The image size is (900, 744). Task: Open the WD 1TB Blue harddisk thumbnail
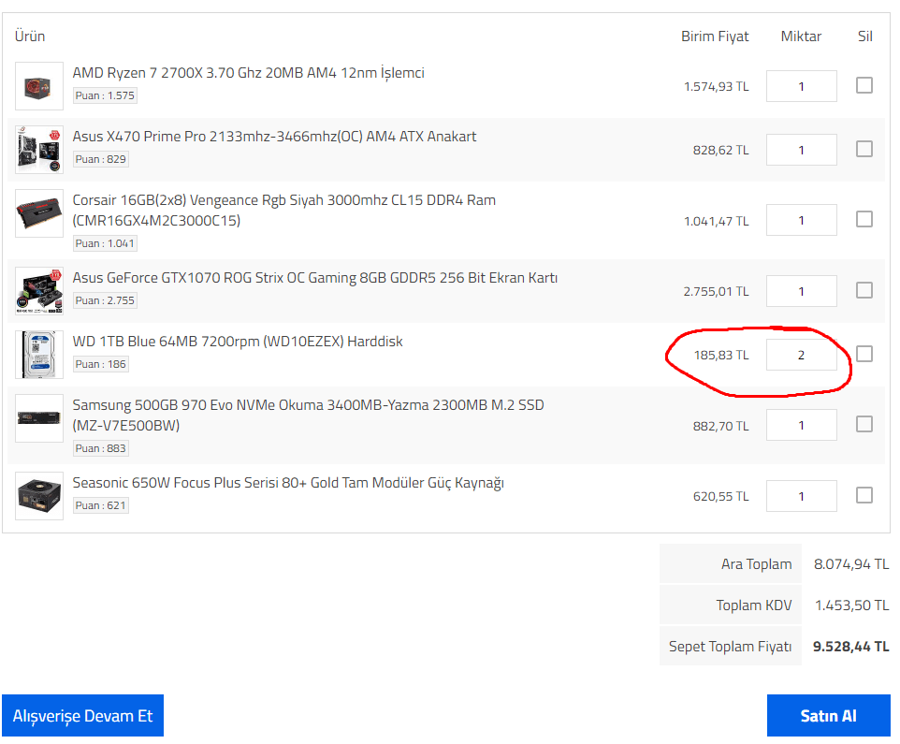(x=39, y=355)
